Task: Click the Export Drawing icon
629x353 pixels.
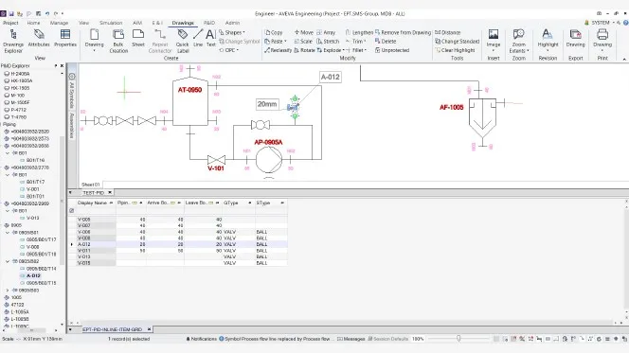Action: point(575,39)
